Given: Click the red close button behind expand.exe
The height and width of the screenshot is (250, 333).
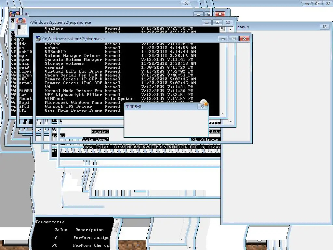Looking at the screenshot, I should [220, 14].
